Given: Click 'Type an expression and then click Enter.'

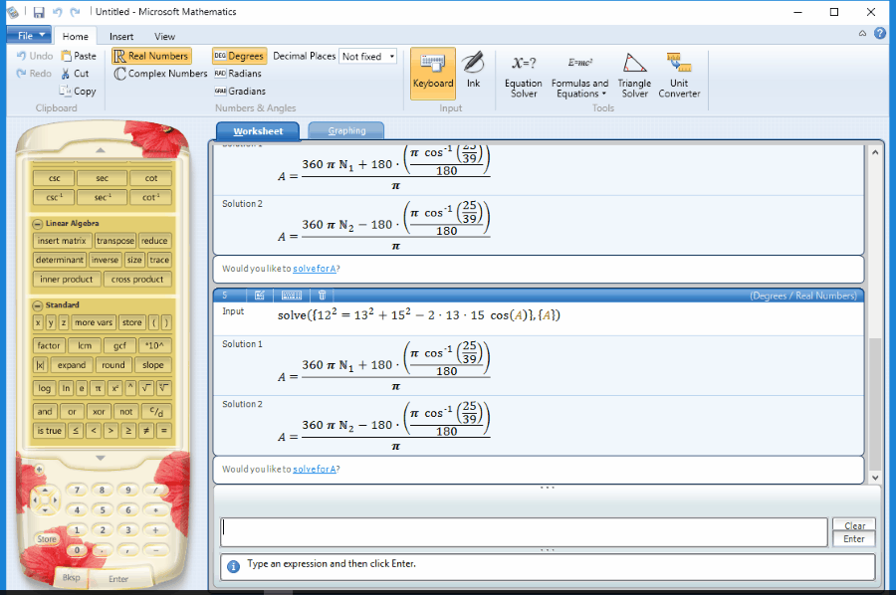Looking at the screenshot, I should point(332,563).
